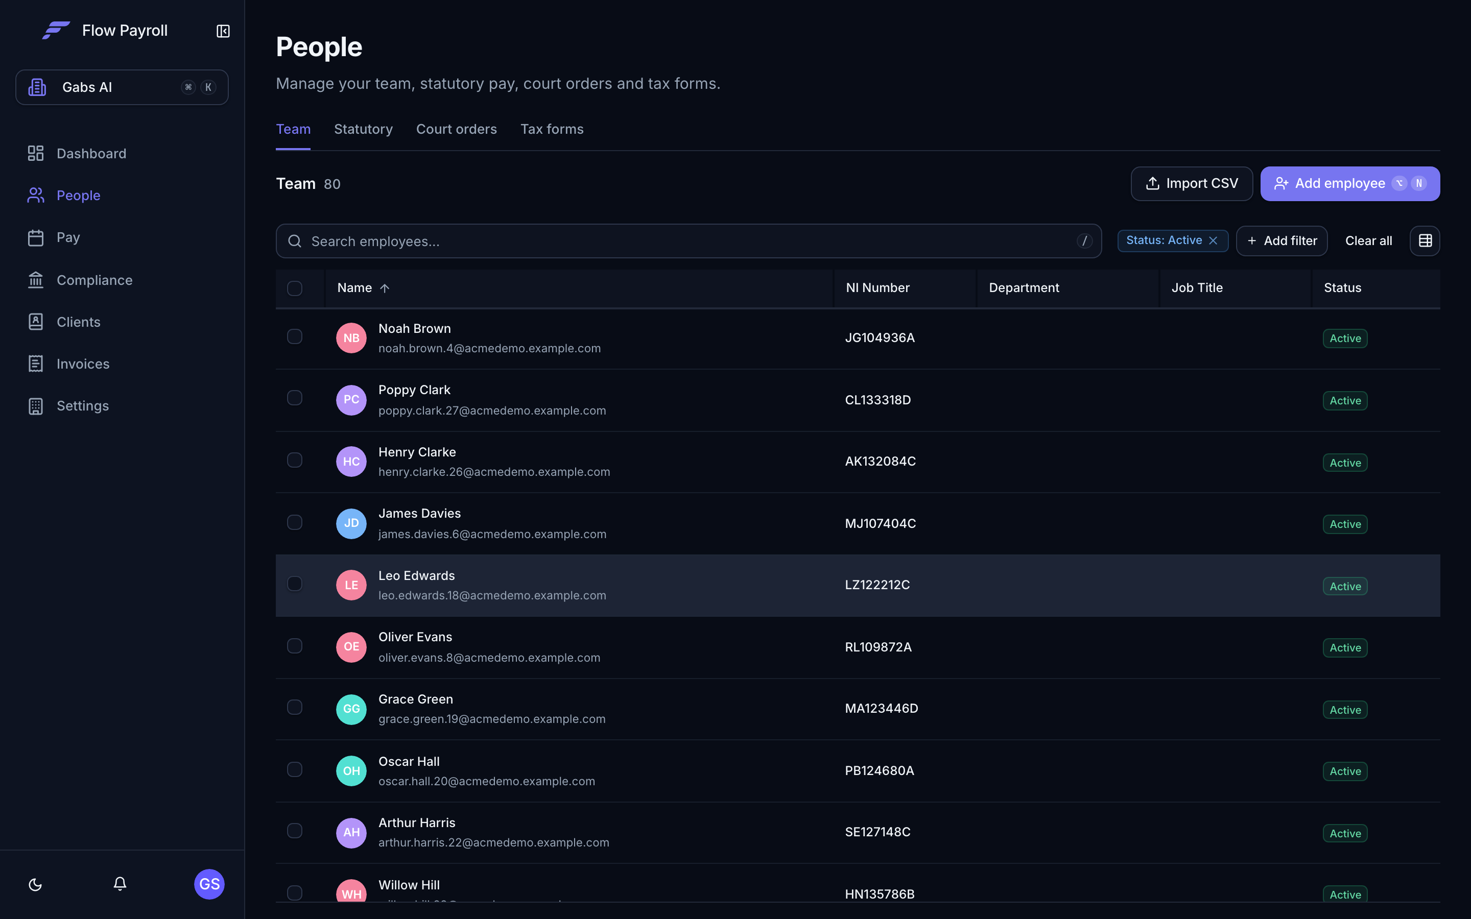Tick the checkbox for Poppy Clark
Image resolution: width=1471 pixels, height=919 pixels.
click(295, 398)
